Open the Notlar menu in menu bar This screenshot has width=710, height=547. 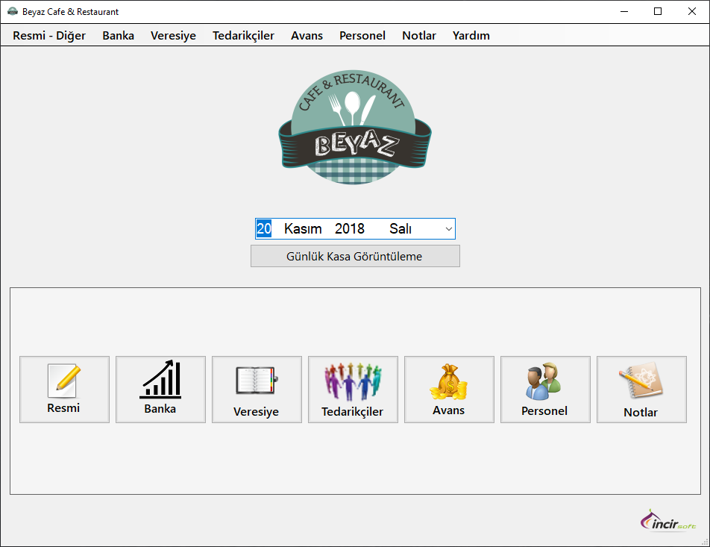click(x=419, y=35)
